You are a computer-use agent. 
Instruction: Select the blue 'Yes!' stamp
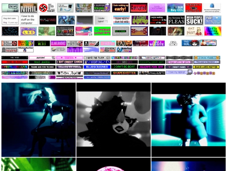(x=213, y=20)
